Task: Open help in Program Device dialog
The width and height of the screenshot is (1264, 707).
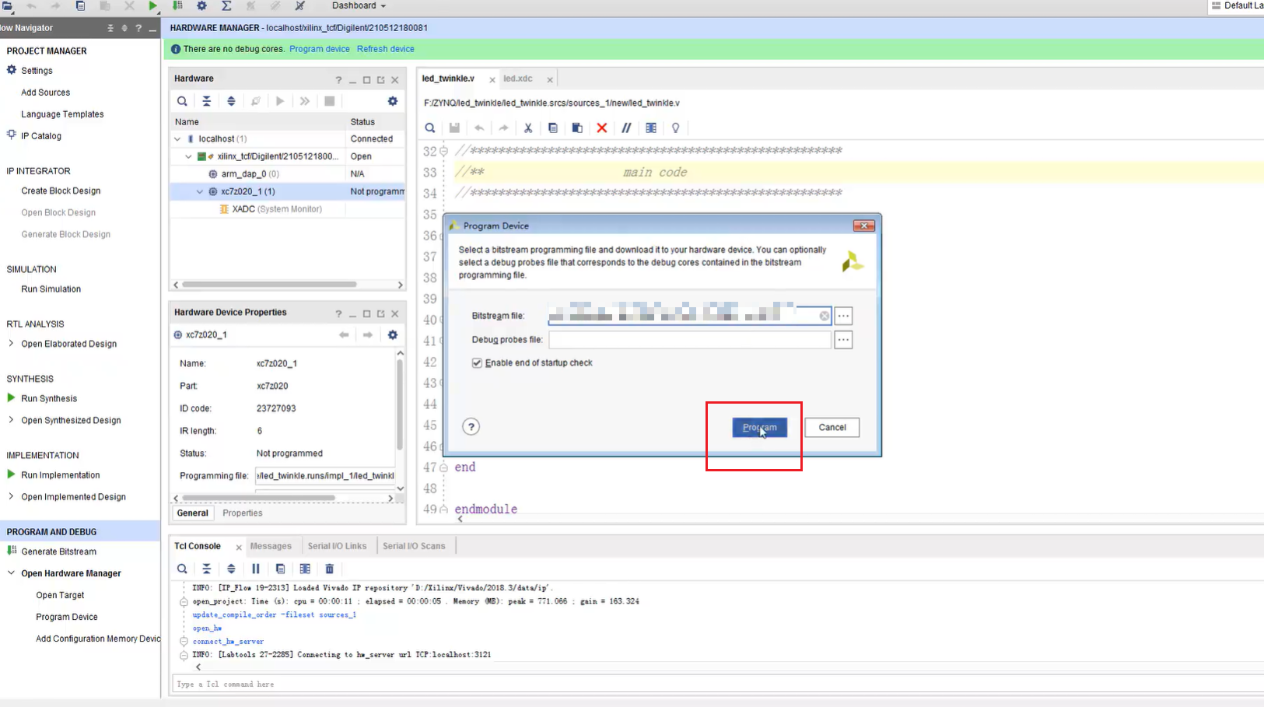Action: (471, 426)
